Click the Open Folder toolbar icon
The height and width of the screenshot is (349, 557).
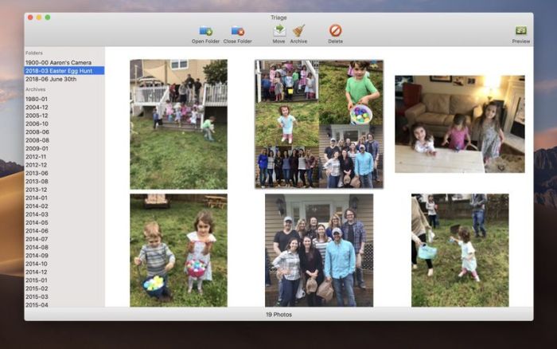point(205,31)
